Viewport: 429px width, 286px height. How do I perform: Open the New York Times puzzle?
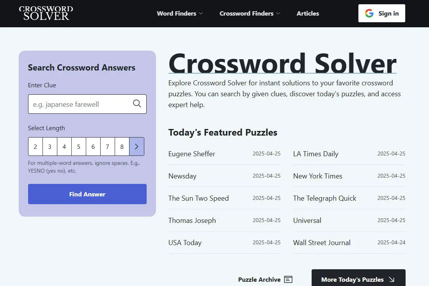317,176
